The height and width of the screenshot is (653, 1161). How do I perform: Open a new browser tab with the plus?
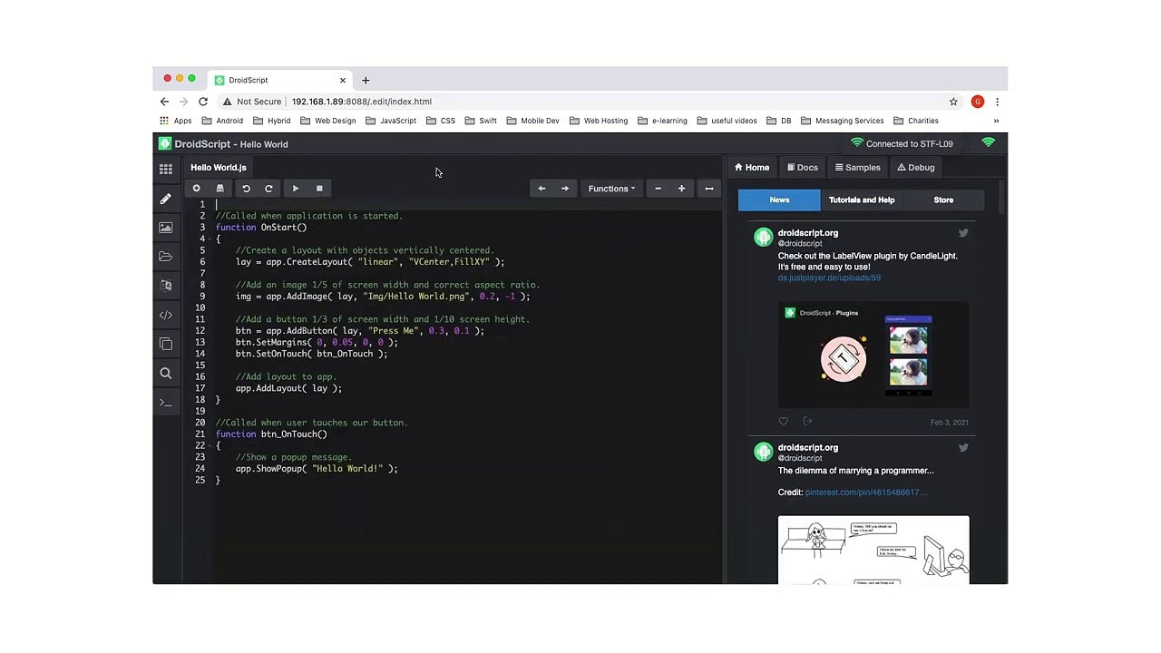366,80
